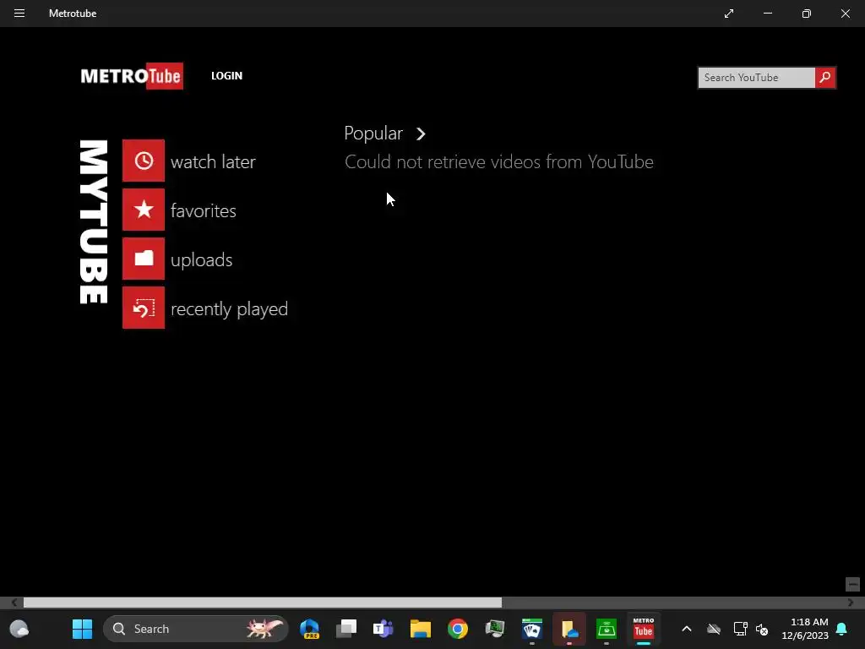Click the red search magnifier button
The width and height of the screenshot is (865, 649).
(825, 78)
